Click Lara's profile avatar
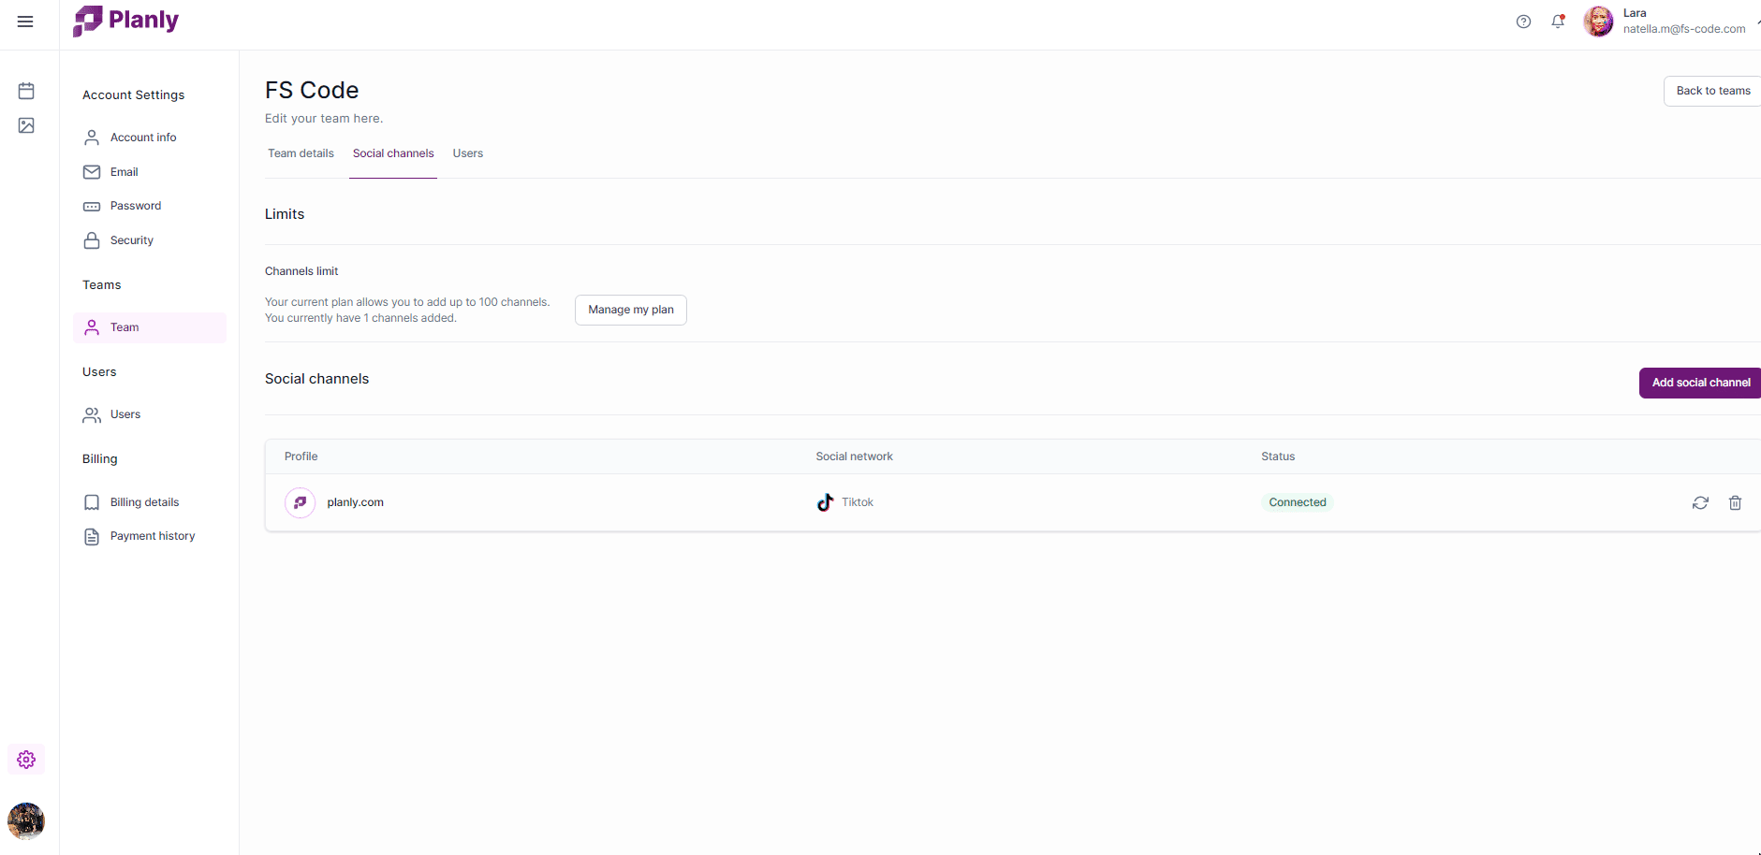Screen dimensions: 1761x855 [x=1598, y=22]
